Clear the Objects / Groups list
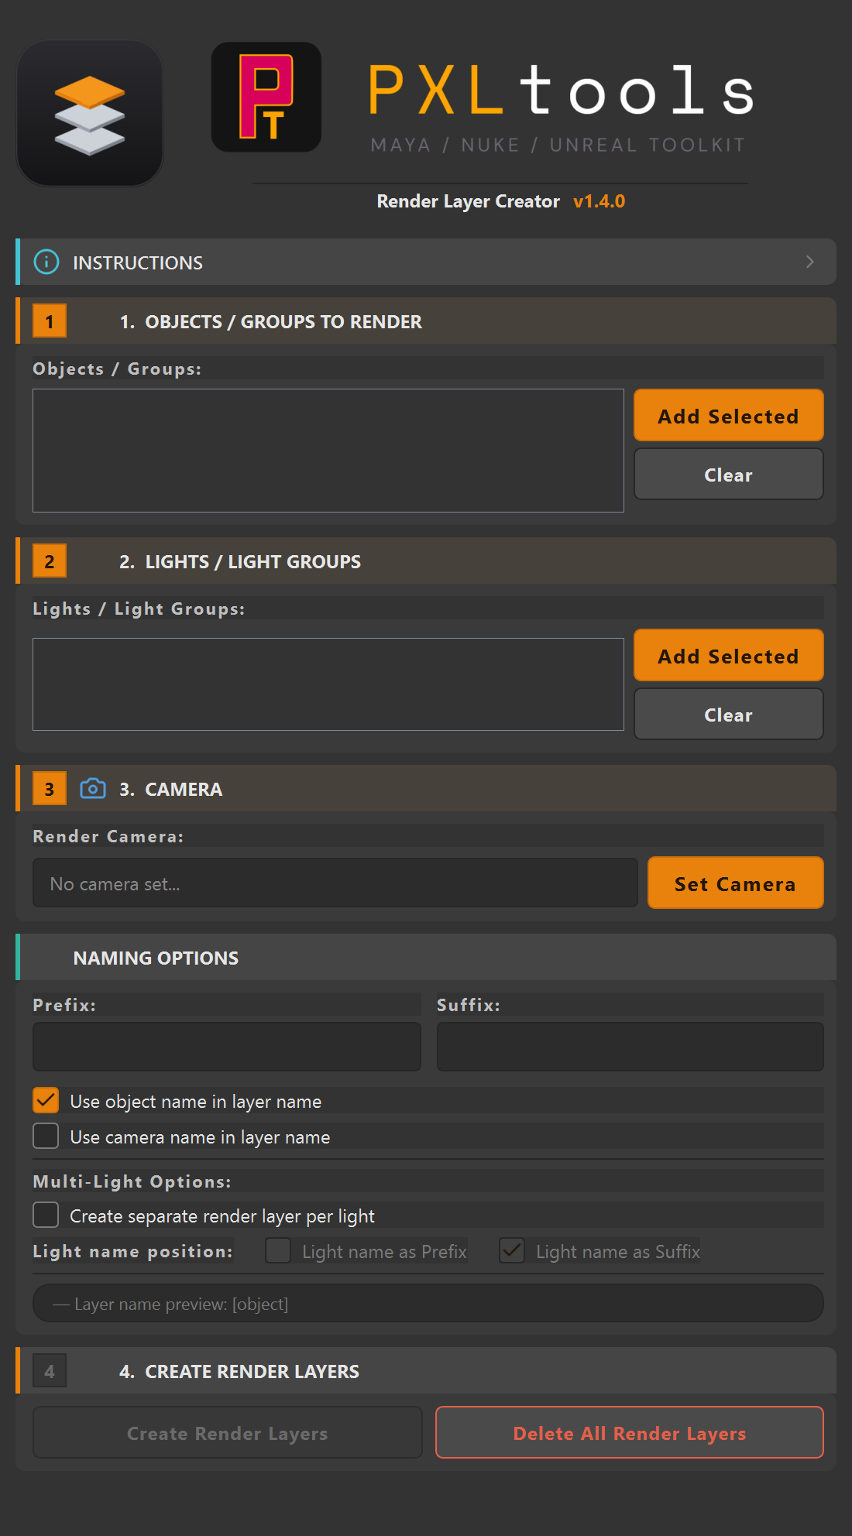 pos(729,475)
